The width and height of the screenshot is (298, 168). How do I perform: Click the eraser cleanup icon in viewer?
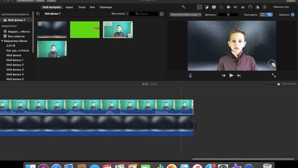[272, 63]
